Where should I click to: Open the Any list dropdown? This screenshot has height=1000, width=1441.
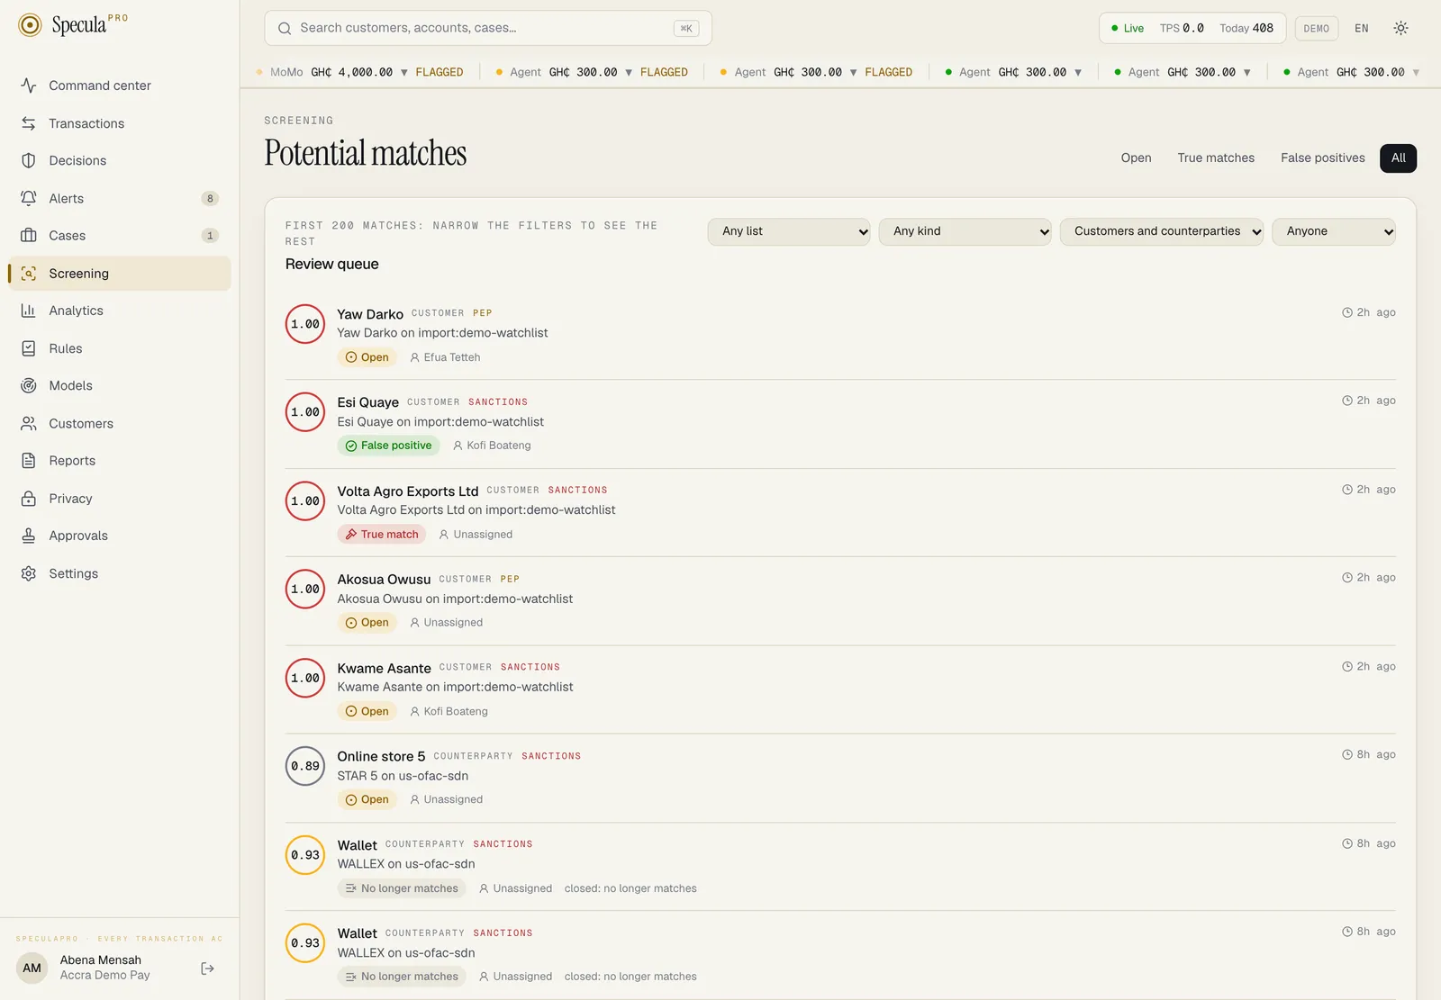pyautogui.click(x=789, y=231)
